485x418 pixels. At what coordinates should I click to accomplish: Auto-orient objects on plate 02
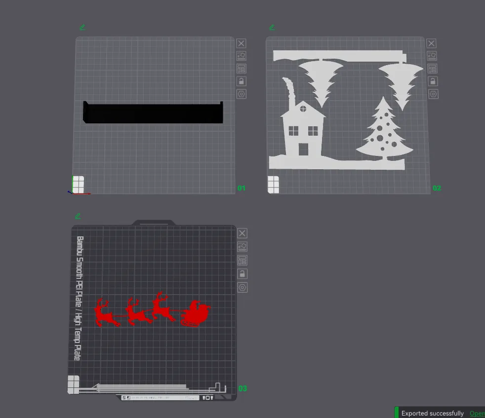coord(432,56)
